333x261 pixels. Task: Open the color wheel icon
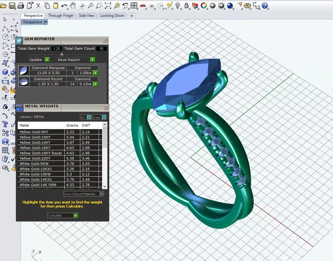[204, 6]
